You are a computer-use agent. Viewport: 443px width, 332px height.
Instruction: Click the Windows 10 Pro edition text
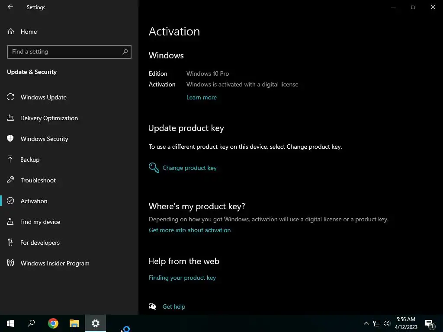click(208, 73)
